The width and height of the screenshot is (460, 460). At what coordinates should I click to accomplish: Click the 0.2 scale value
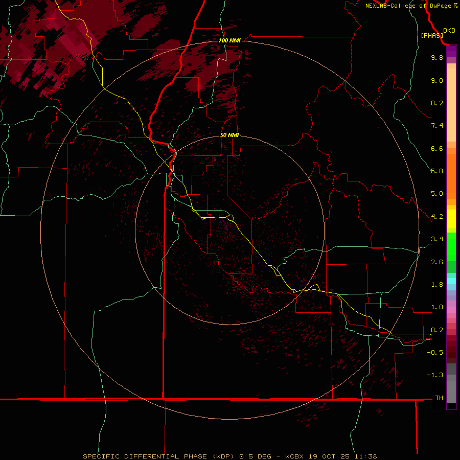tap(437, 330)
